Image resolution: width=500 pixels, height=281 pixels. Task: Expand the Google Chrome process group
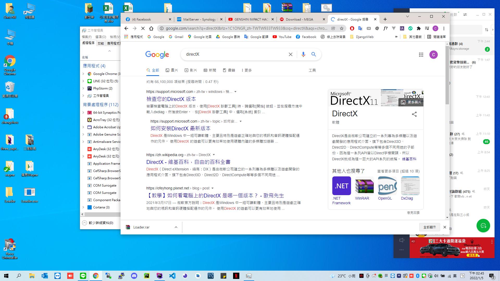[83, 74]
